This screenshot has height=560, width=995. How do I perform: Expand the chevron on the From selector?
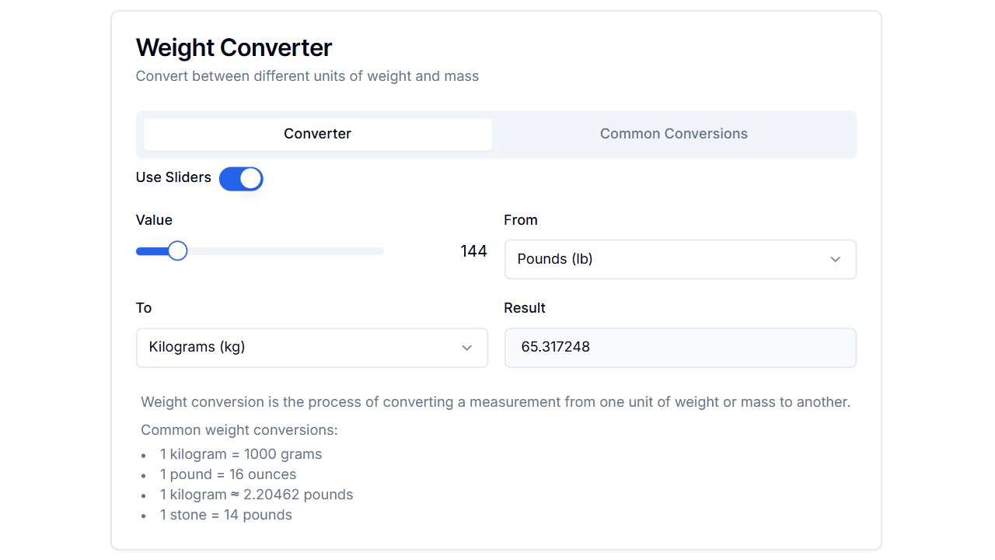(836, 259)
